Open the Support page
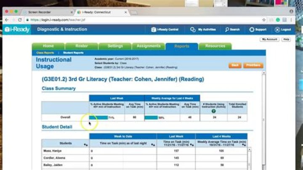 [258, 29]
